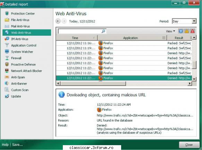The height and width of the screenshot is (150, 202).
Task: Click the Mail Anti-Virus envelope icon
Action: coord(7,26)
